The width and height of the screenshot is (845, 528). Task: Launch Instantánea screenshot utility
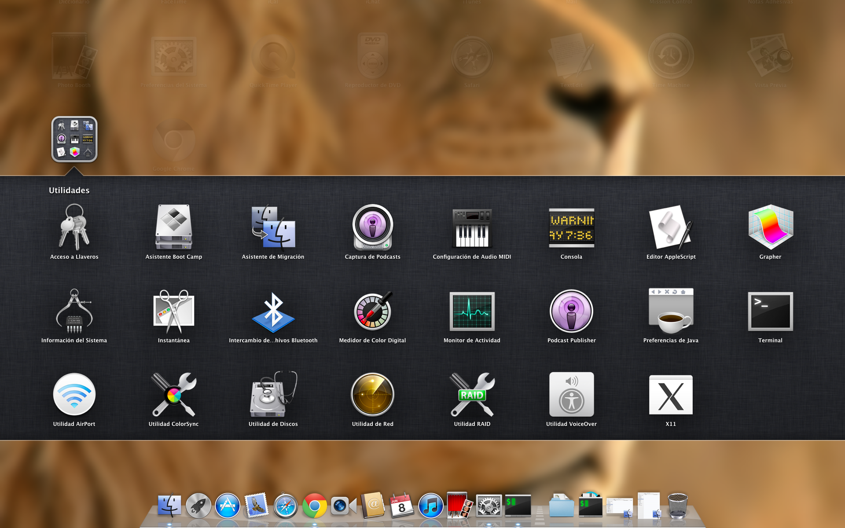click(173, 311)
